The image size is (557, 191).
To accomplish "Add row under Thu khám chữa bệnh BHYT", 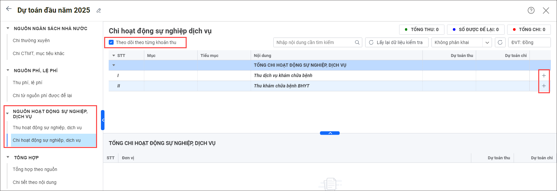I will coord(544,86).
